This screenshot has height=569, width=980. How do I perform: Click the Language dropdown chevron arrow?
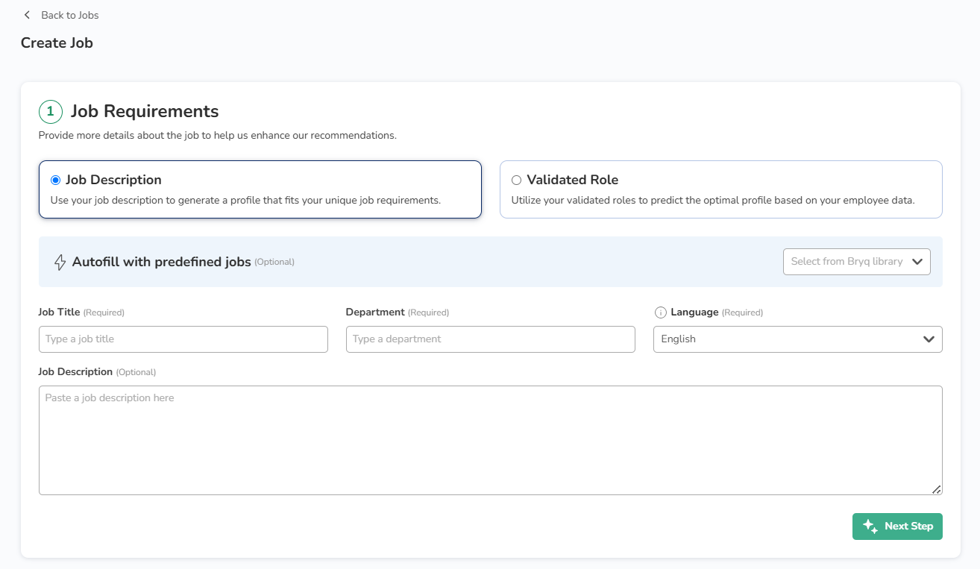(929, 339)
